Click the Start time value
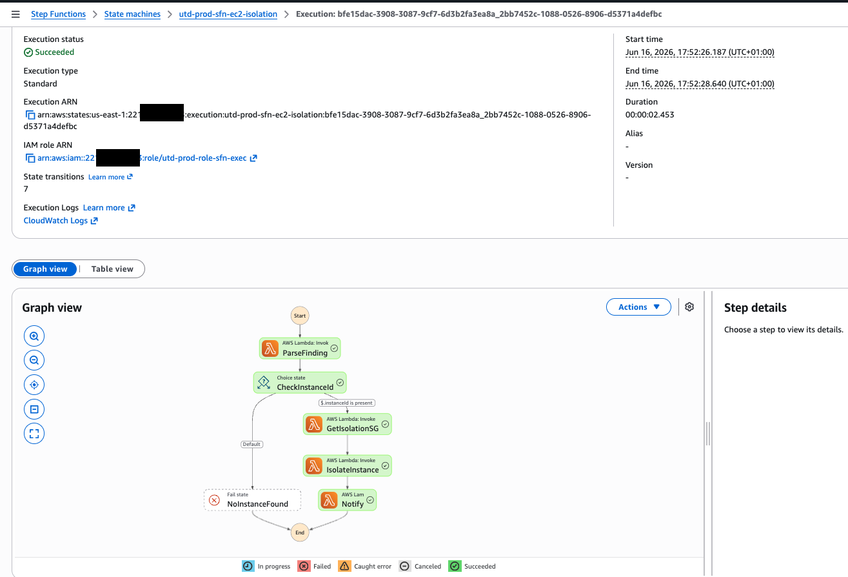The image size is (848, 577). [x=700, y=52]
